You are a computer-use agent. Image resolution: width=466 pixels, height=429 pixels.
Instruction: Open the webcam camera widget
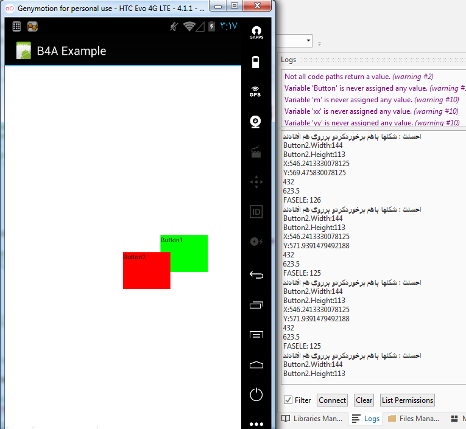256,122
